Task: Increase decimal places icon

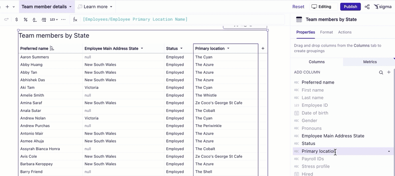Action: [x=43, y=20]
